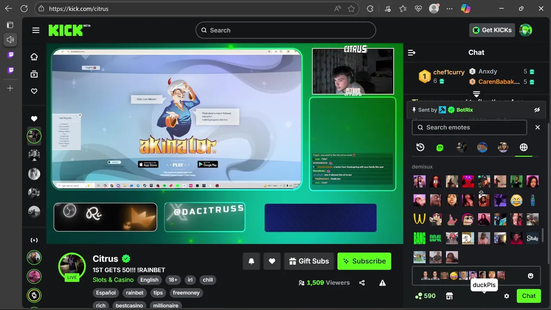This screenshot has width=551, height=310.
Task: Pick the yellow McDonald's M emote
Action: tap(420, 219)
